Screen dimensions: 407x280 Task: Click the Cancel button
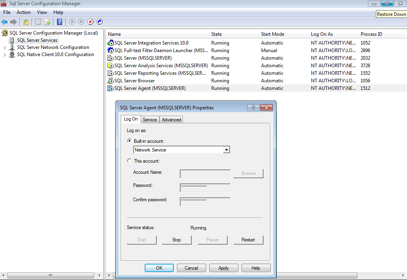191,268
